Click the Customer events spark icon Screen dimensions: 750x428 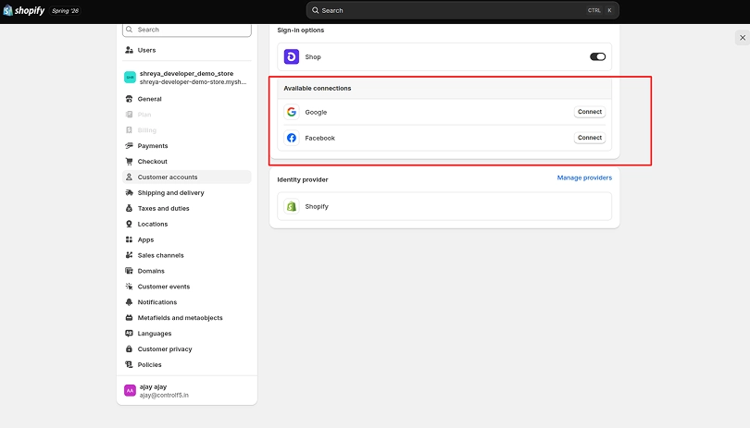click(x=129, y=287)
